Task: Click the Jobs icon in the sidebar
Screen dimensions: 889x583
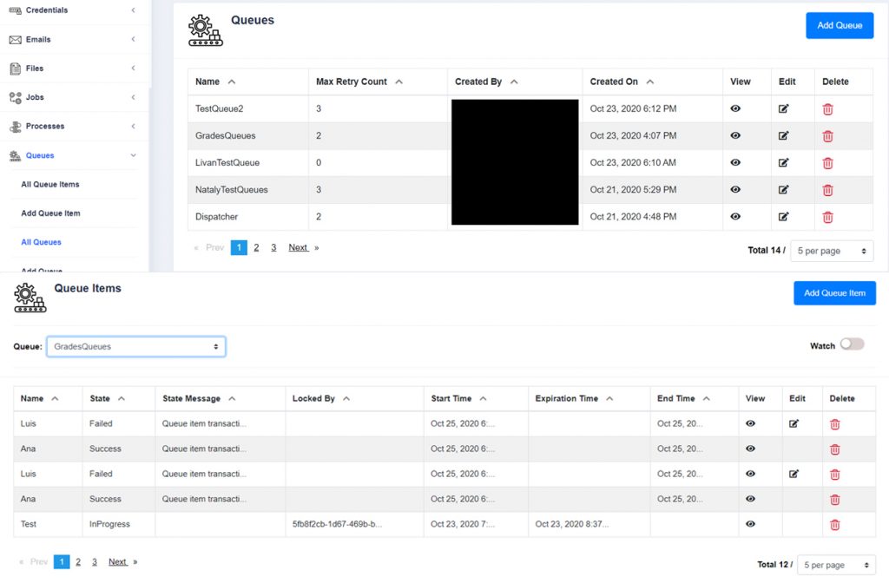Action: 15,97
